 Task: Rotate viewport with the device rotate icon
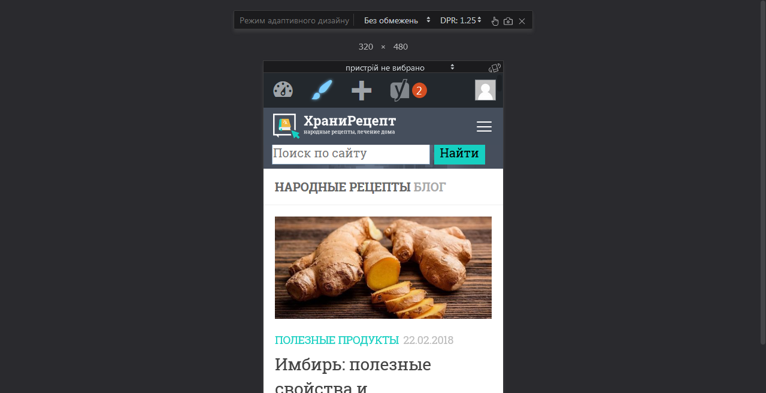click(x=494, y=68)
